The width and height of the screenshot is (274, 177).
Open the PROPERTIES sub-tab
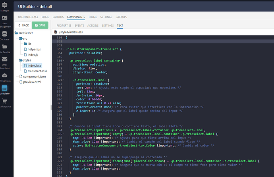click(x=64, y=25)
